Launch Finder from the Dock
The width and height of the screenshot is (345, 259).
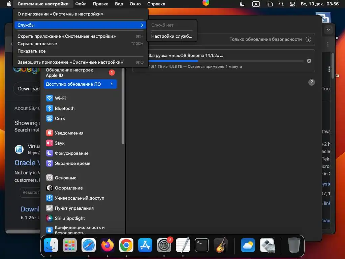51,245
